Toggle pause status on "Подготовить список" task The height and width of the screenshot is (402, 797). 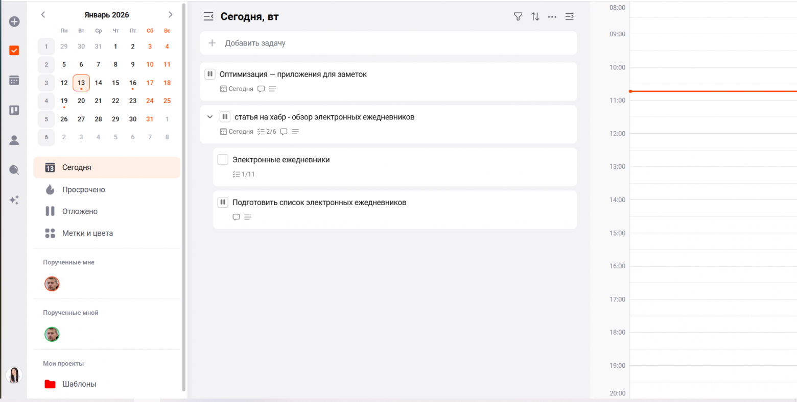[223, 203]
